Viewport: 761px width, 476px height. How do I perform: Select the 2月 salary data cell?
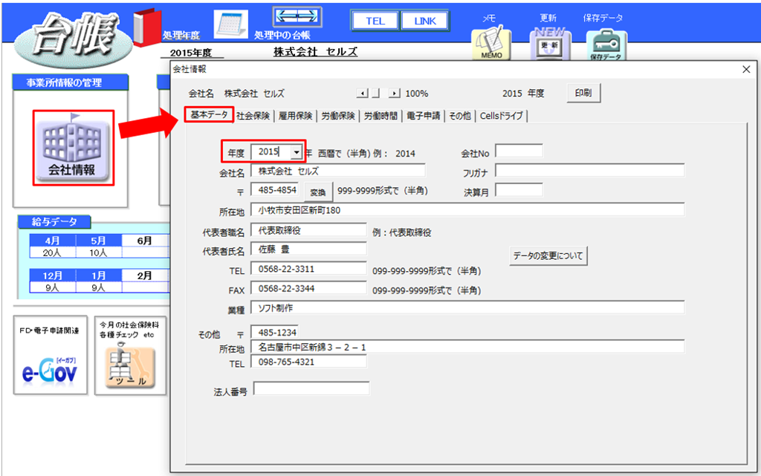[145, 276]
